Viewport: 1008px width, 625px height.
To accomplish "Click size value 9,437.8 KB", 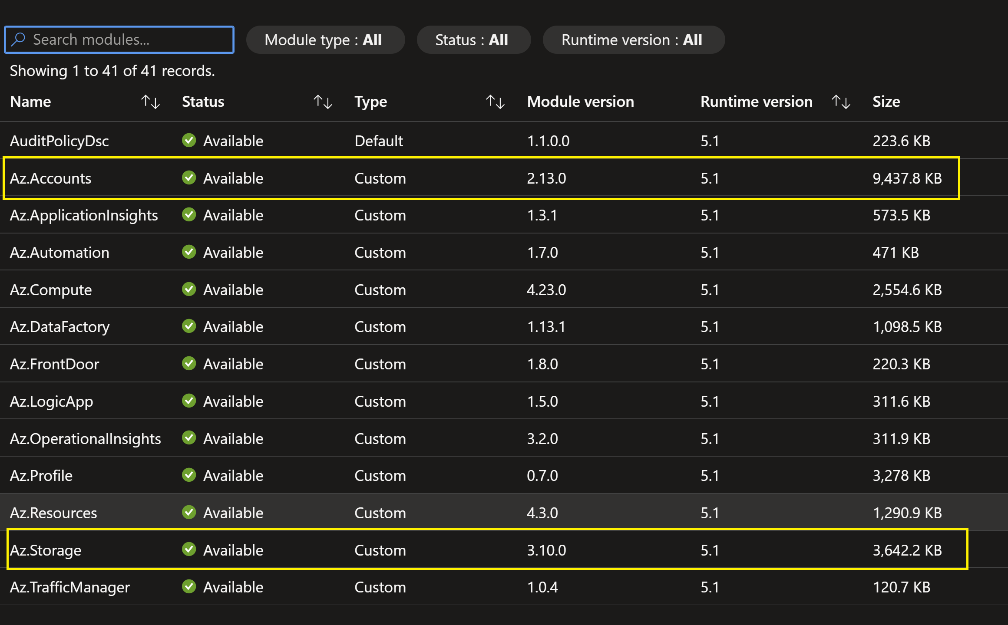I will pos(907,178).
